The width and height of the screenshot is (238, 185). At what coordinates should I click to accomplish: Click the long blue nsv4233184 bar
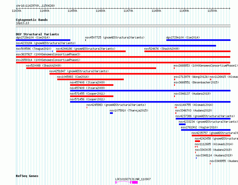pyautogui.click(x=116, y=46)
